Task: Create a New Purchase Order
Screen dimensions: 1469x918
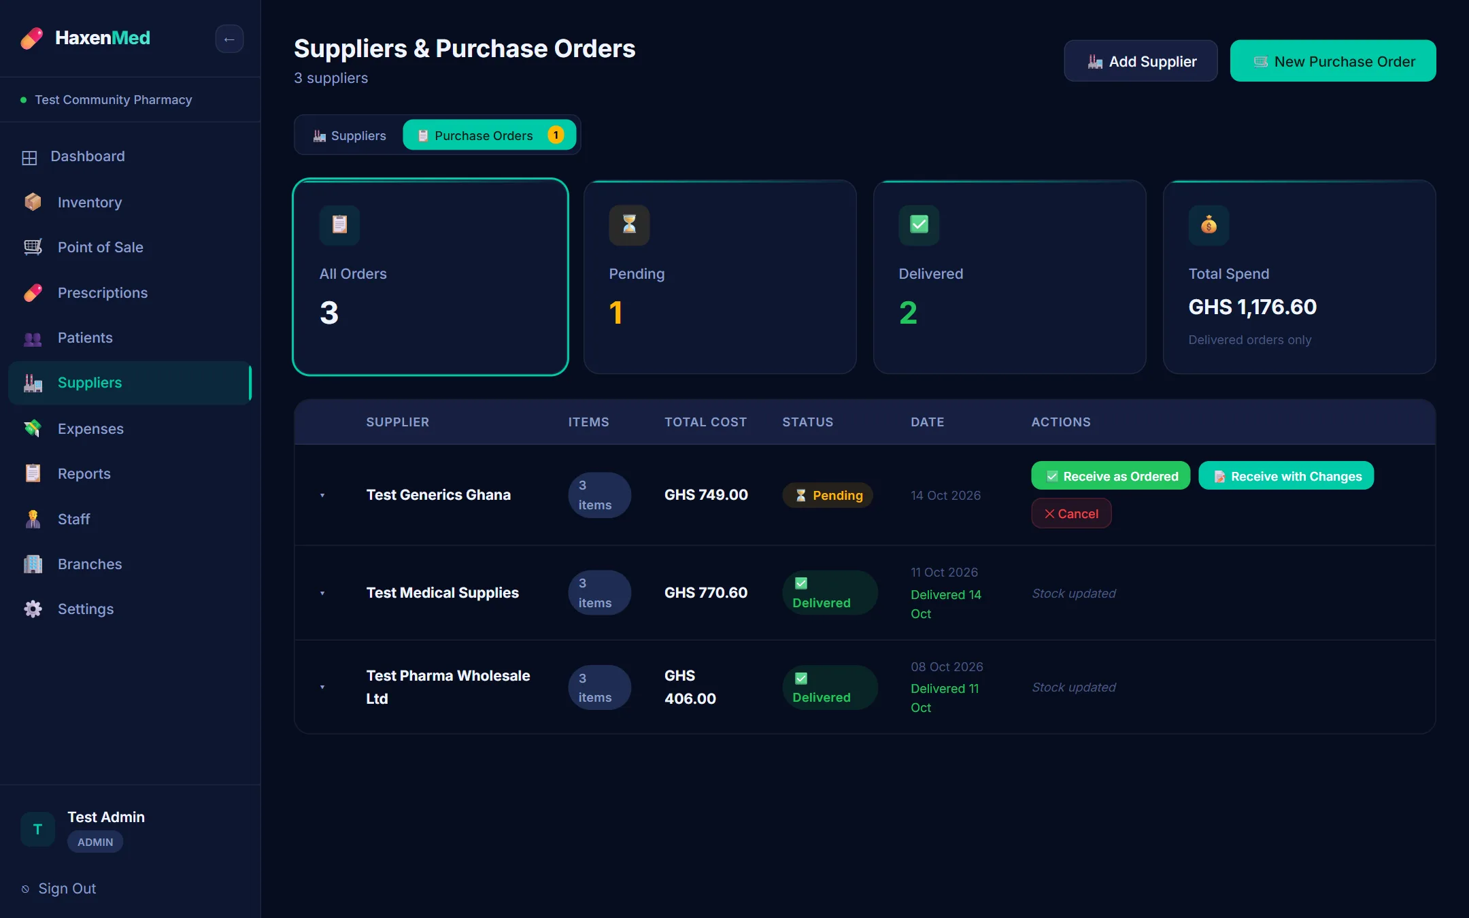Action: (x=1333, y=61)
